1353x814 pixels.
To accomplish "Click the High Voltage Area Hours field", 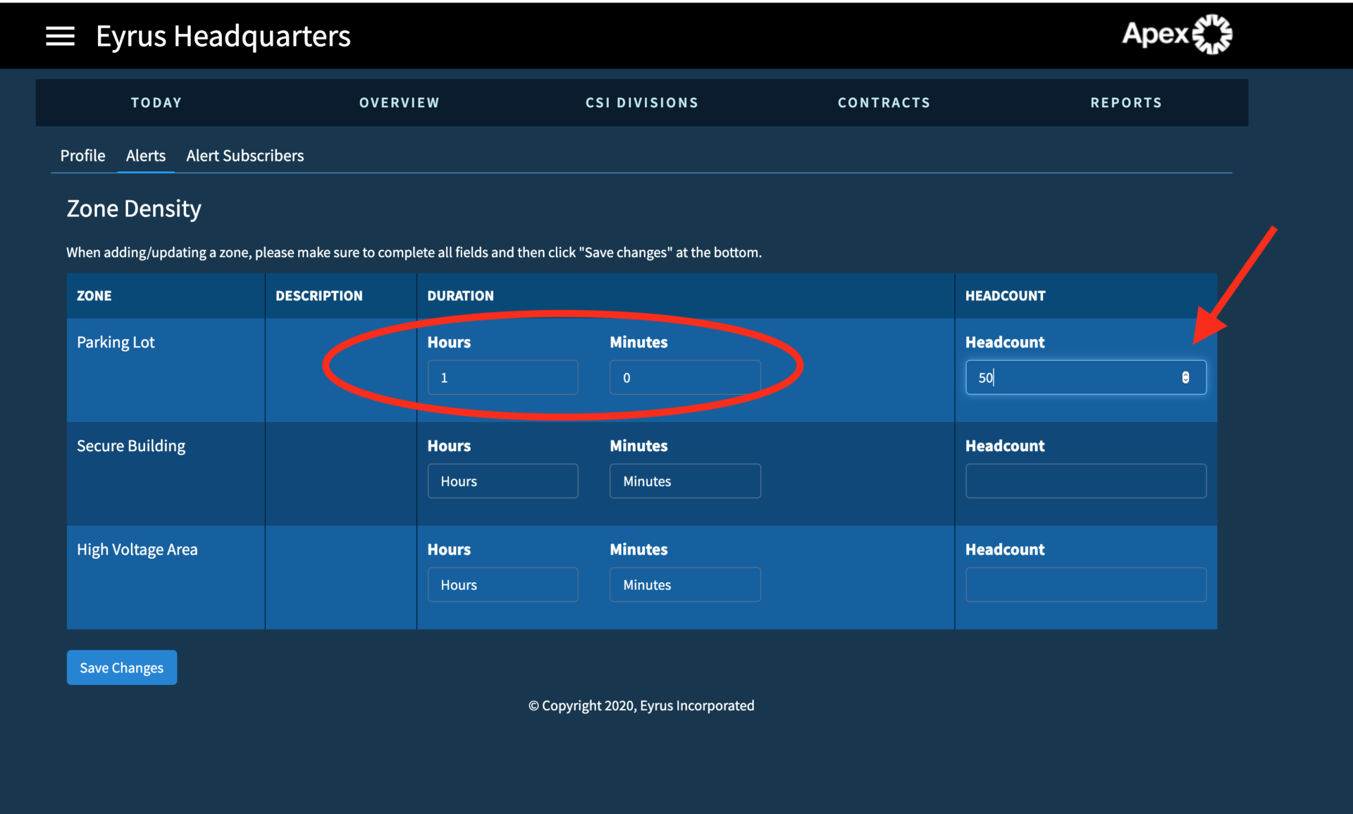I will pyautogui.click(x=502, y=584).
